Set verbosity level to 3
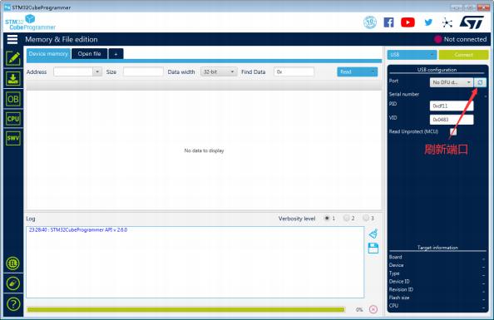The height and width of the screenshot is (320, 494). (x=366, y=218)
